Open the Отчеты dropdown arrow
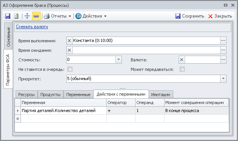Viewport: 238px width, 141px height. tap(70, 16)
